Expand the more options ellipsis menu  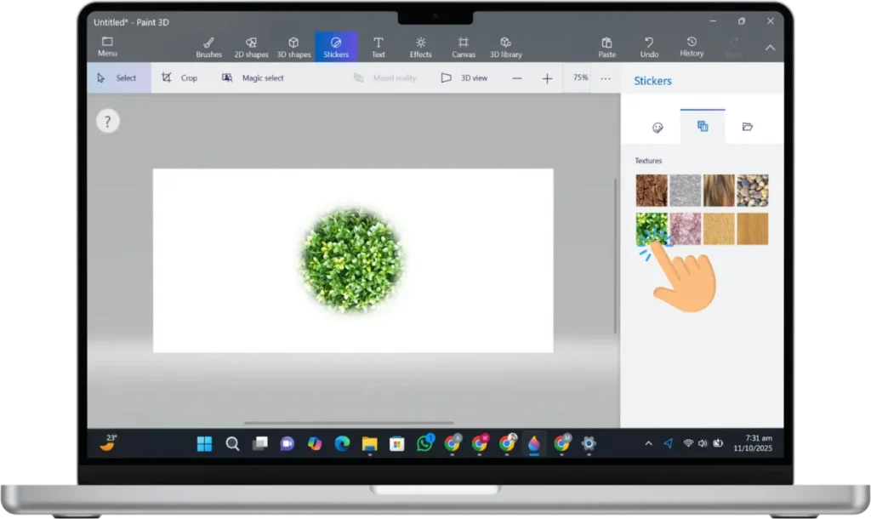606,77
